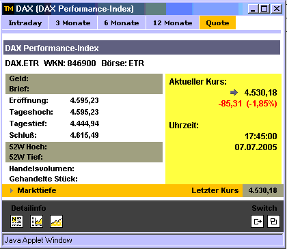287x249 pixels.
Task: Click the Markttiefe label
Action: click(x=37, y=190)
